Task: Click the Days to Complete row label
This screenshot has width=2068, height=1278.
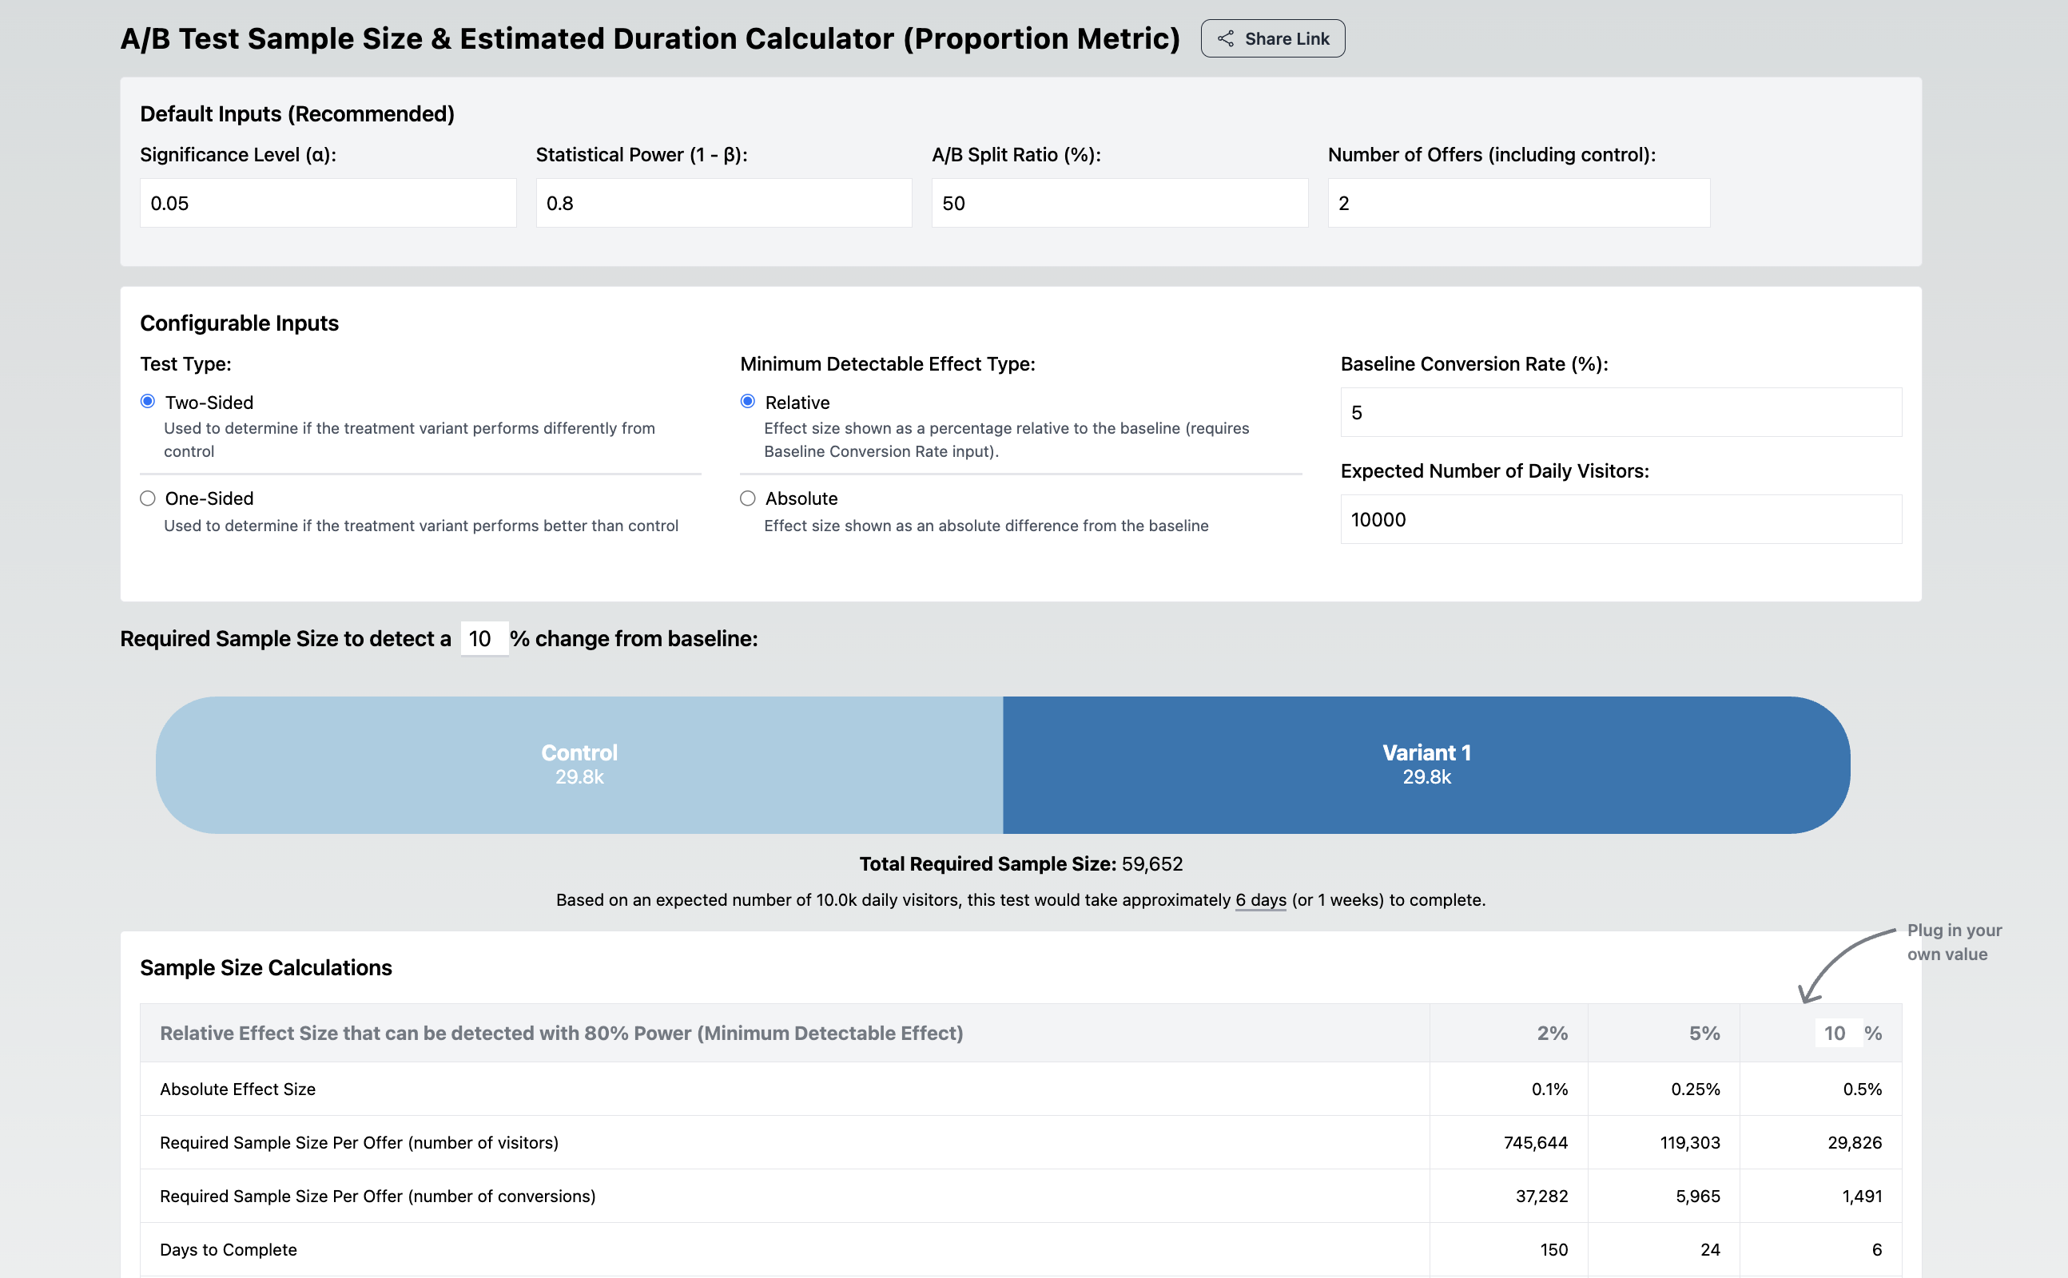Action: point(229,1248)
